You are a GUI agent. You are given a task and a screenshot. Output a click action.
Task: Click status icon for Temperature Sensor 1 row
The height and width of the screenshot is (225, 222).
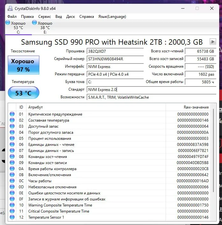coord(12,217)
